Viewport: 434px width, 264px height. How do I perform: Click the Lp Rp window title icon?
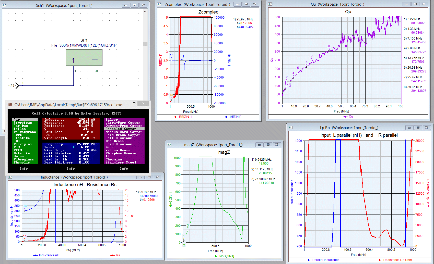[290, 128]
